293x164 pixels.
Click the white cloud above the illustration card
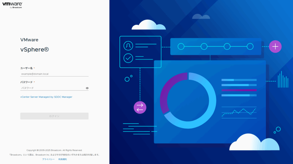[149, 25]
